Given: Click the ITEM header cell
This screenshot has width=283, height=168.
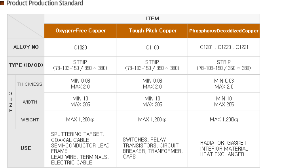Looking at the screenshot, I should coord(152,19).
